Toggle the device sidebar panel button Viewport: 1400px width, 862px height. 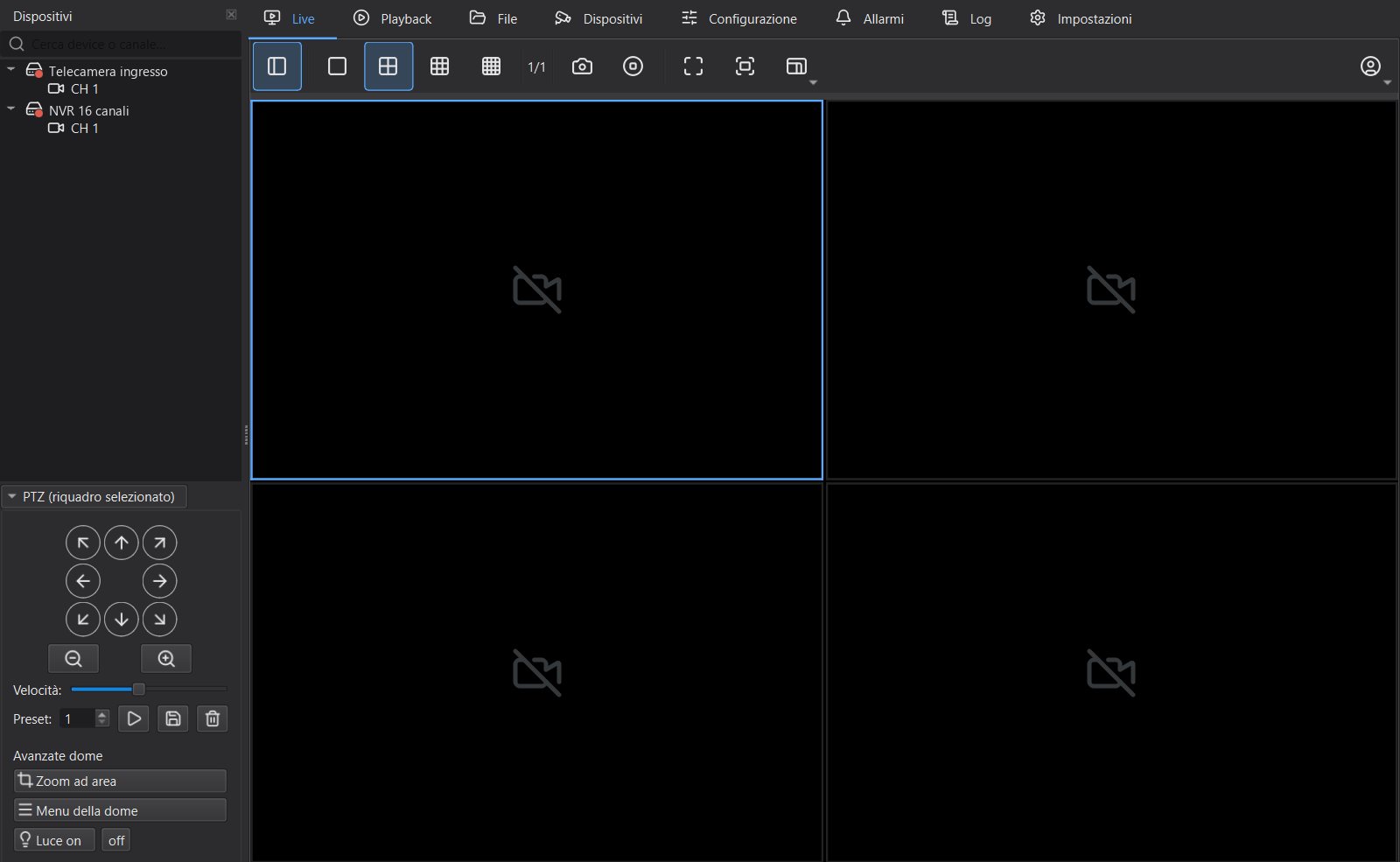point(277,67)
